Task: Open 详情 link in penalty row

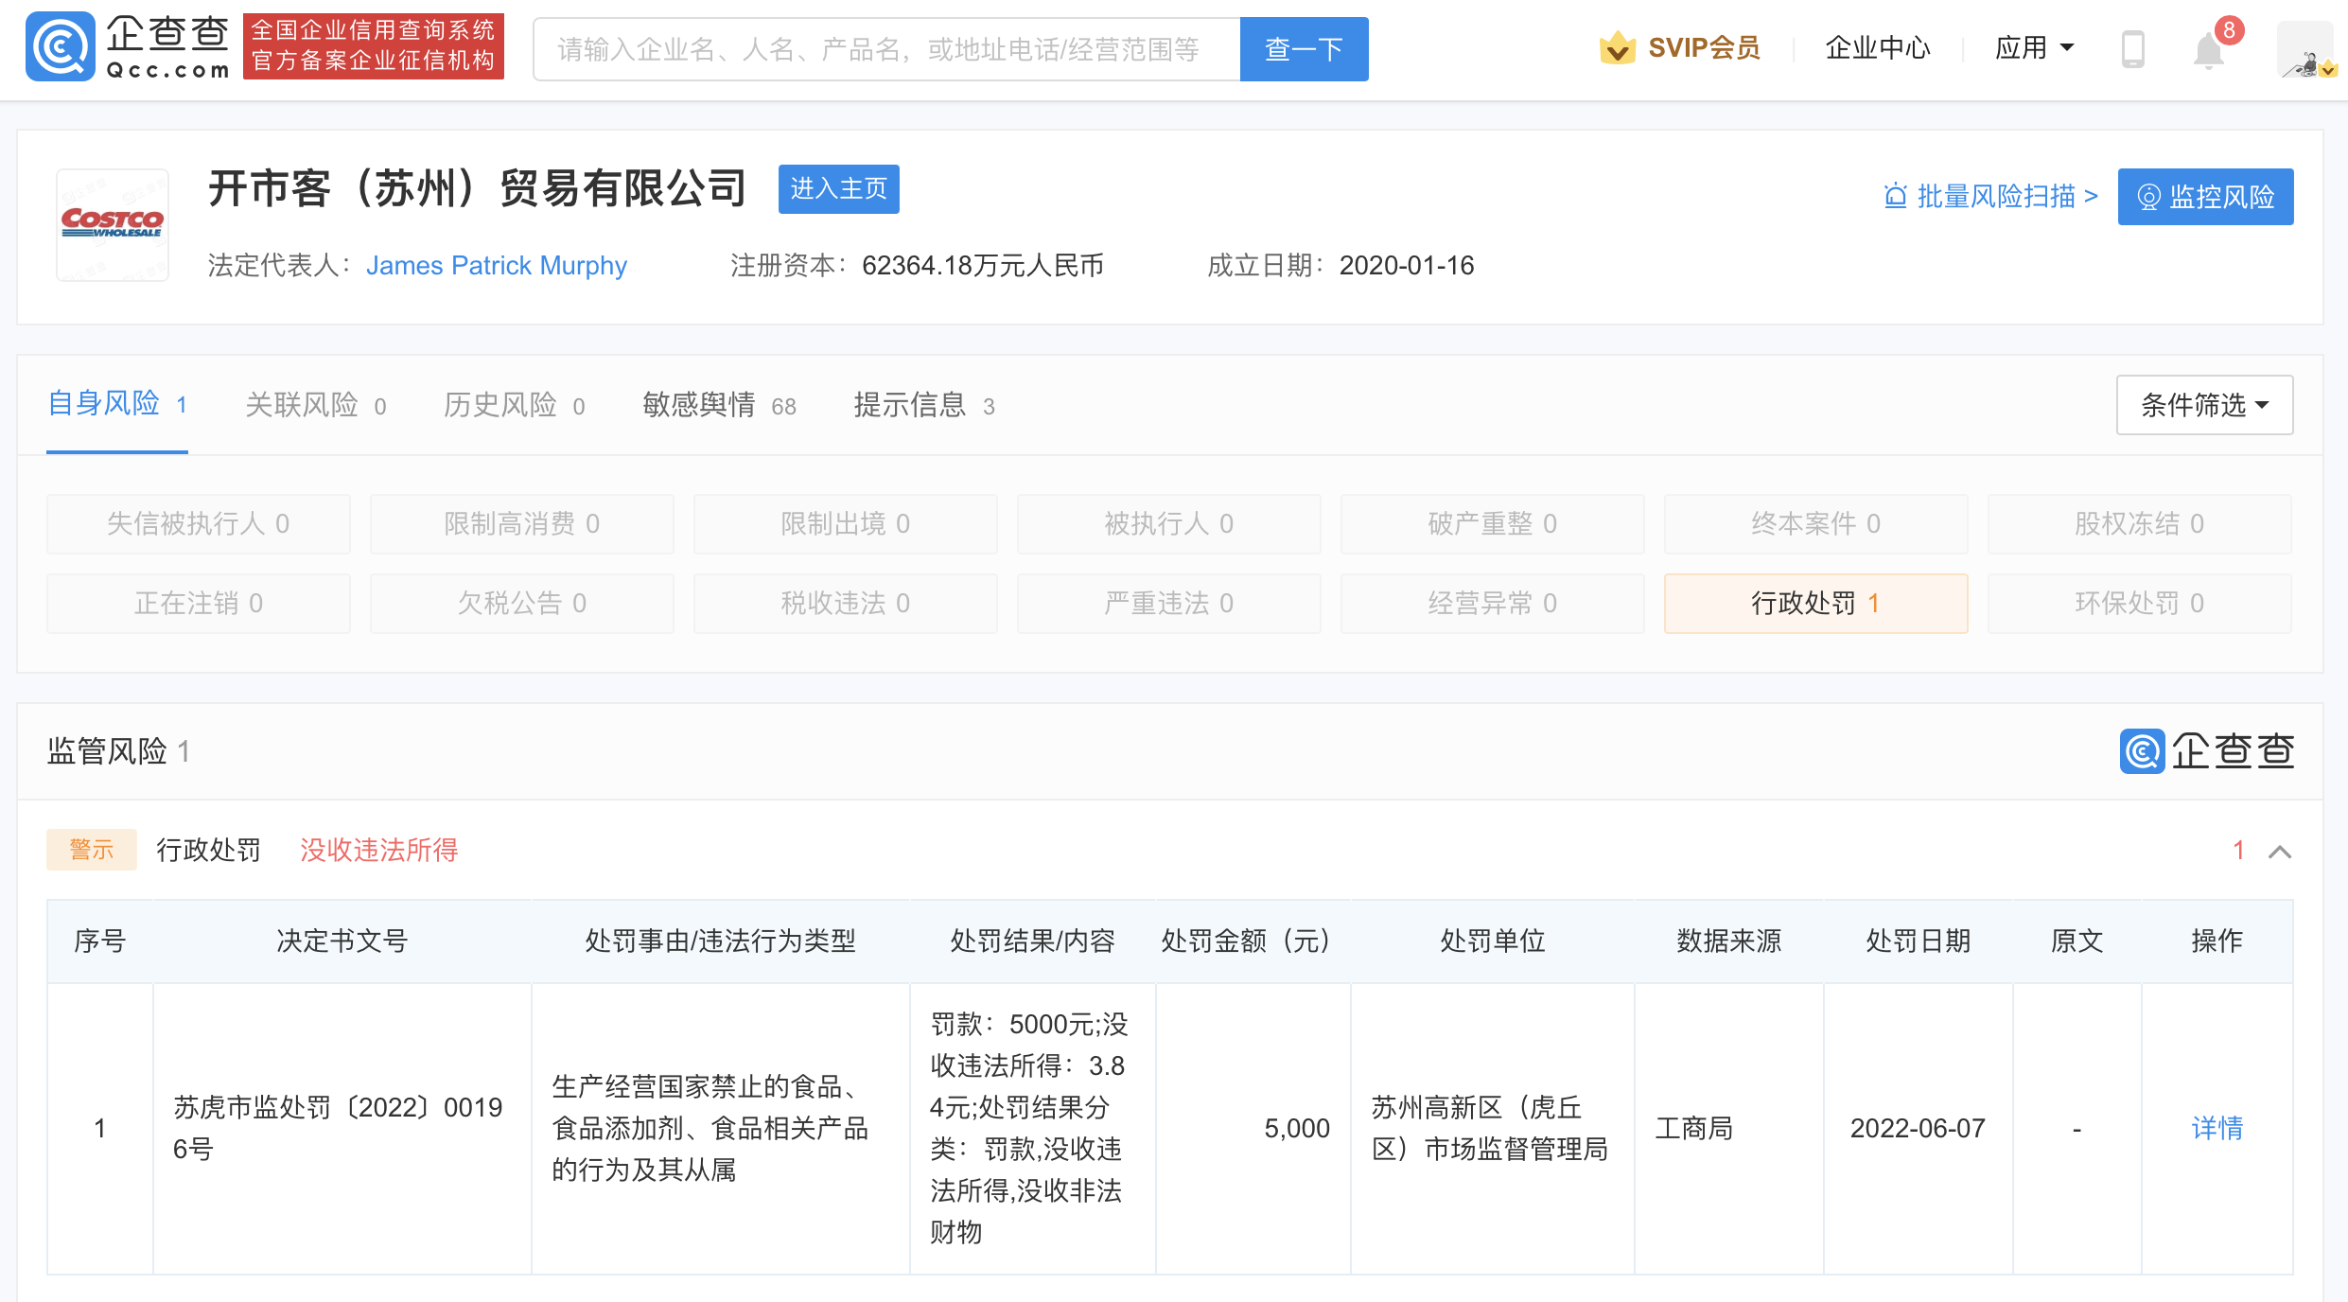Action: [2217, 1128]
